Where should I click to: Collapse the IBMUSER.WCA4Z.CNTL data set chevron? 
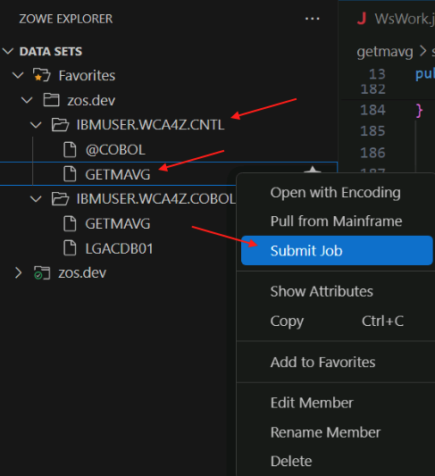click(x=36, y=125)
